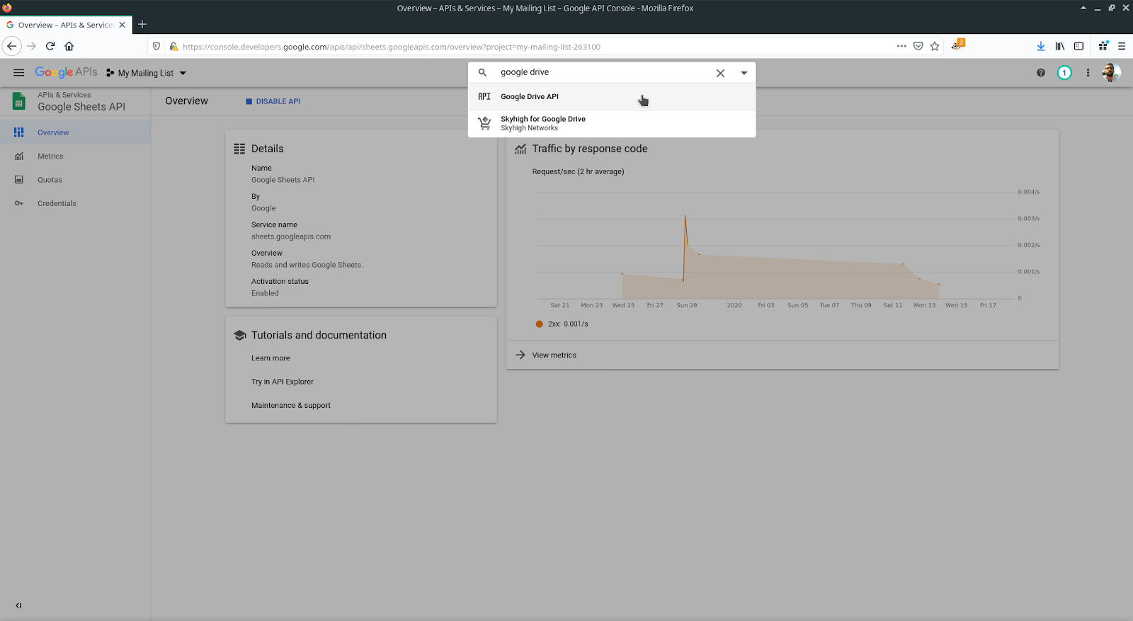Screen dimensions: 1133x621
Task: Reload the page with the refresh icon
Action: [50, 46]
